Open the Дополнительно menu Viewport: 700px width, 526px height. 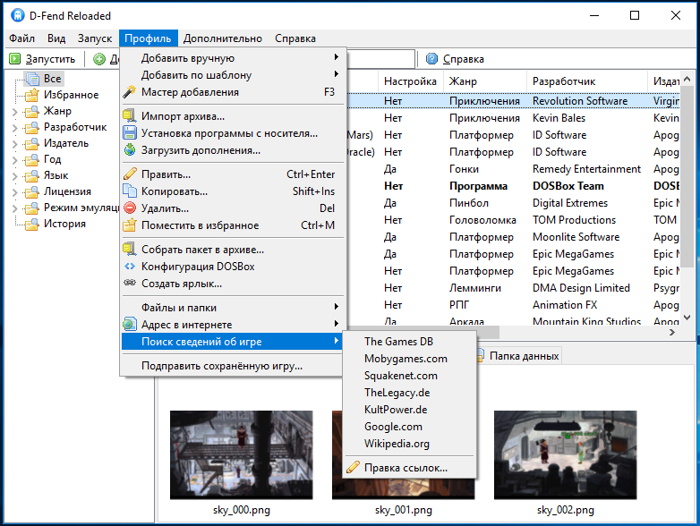point(222,38)
